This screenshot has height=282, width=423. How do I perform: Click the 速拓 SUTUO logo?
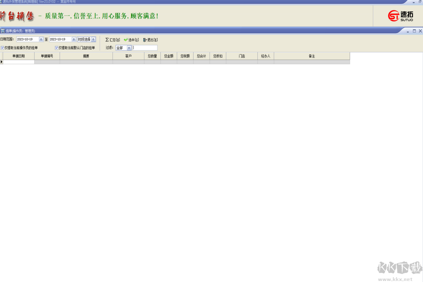coord(400,16)
